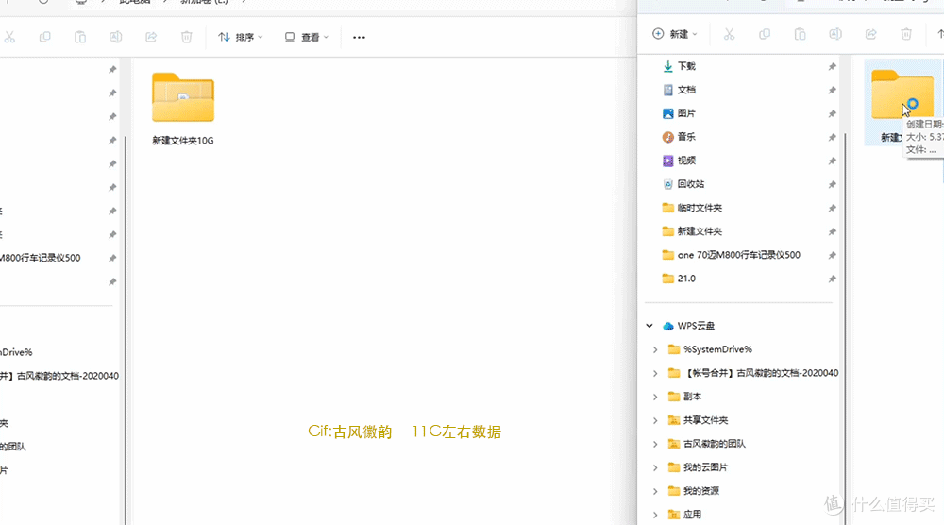This screenshot has width=944, height=525.
Task: Click the cut scissors icon in right window toolbar
Action: (729, 34)
